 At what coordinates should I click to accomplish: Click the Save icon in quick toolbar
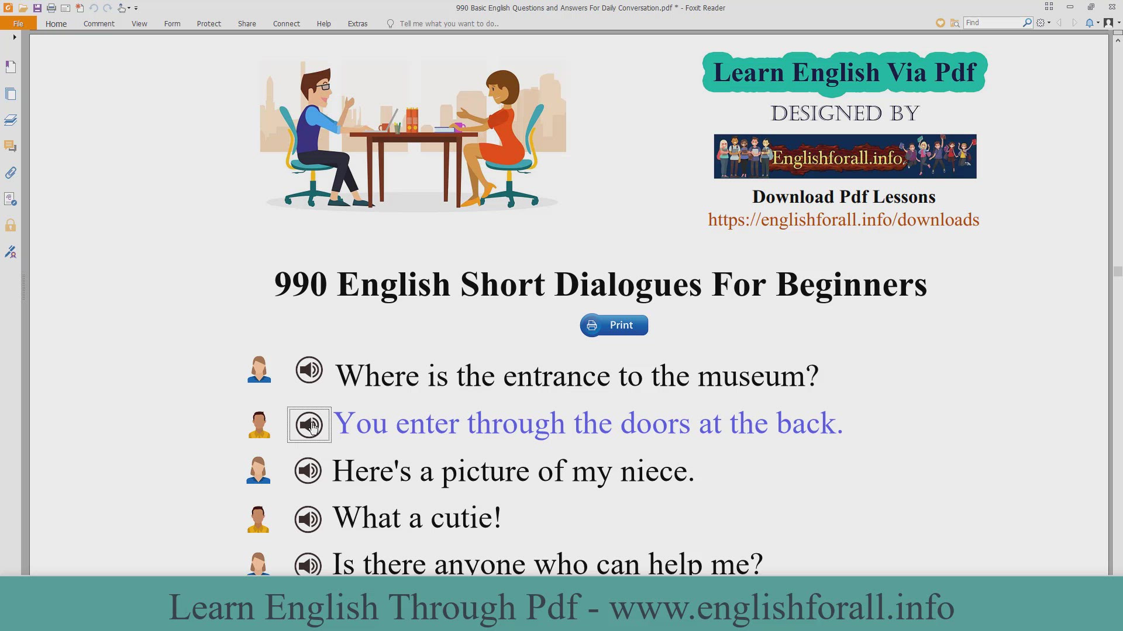coord(37,8)
